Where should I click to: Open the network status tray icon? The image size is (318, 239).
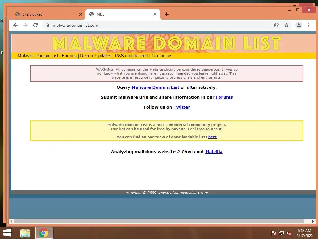[281, 233]
